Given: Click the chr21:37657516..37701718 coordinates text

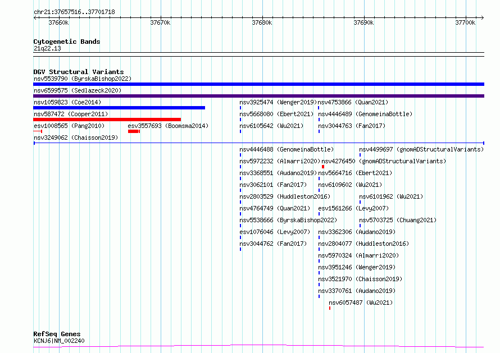Looking at the screenshot, I should [74, 12].
